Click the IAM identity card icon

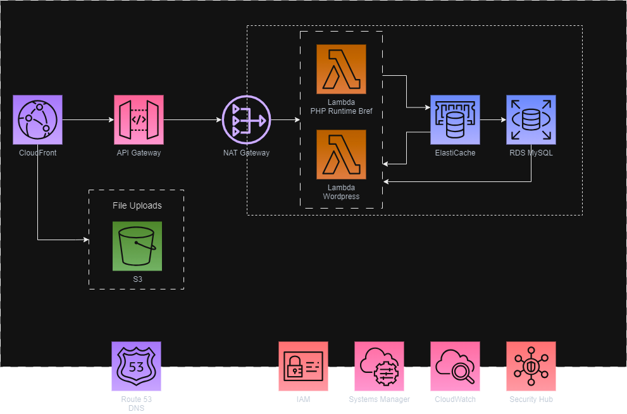coord(303,366)
